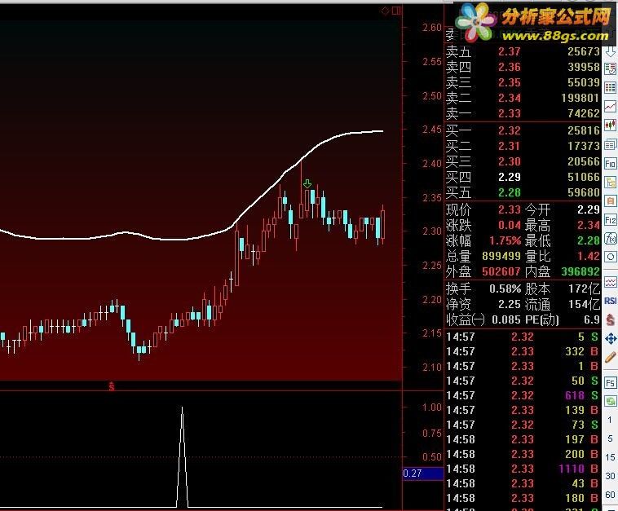618x511 pixels.
Task: Click the 量比 value 1.42
Action: (589, 256)
